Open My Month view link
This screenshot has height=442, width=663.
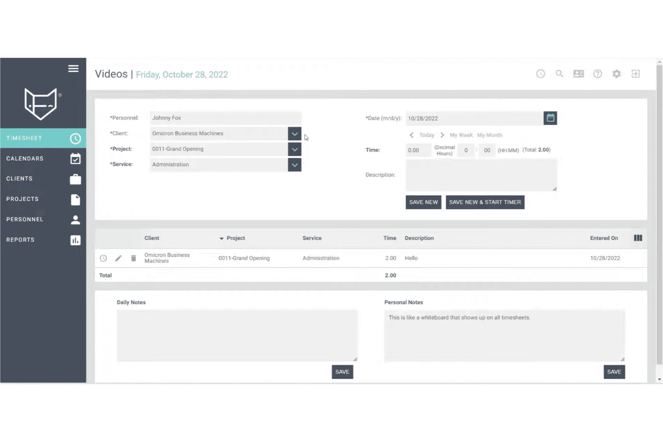click(490, 135)
